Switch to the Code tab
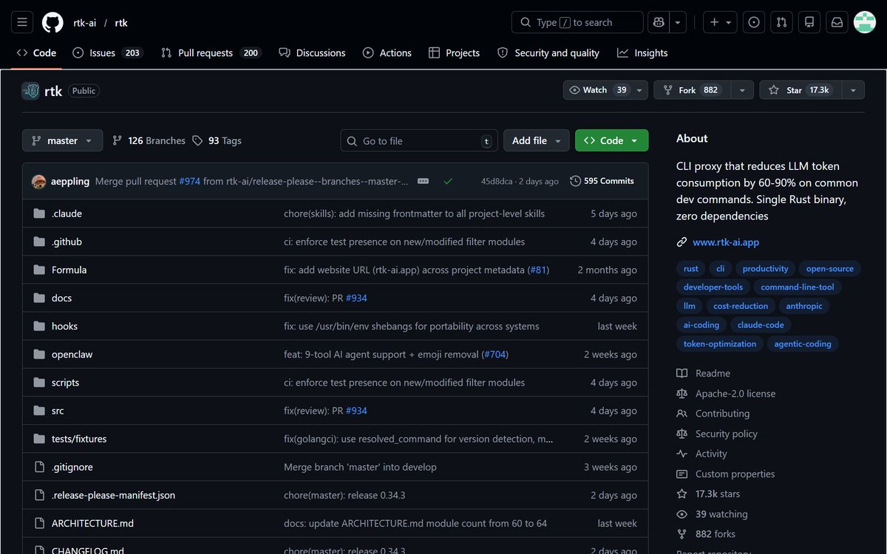The width and height of the screenshot is (887, 554). pos(36,53)
